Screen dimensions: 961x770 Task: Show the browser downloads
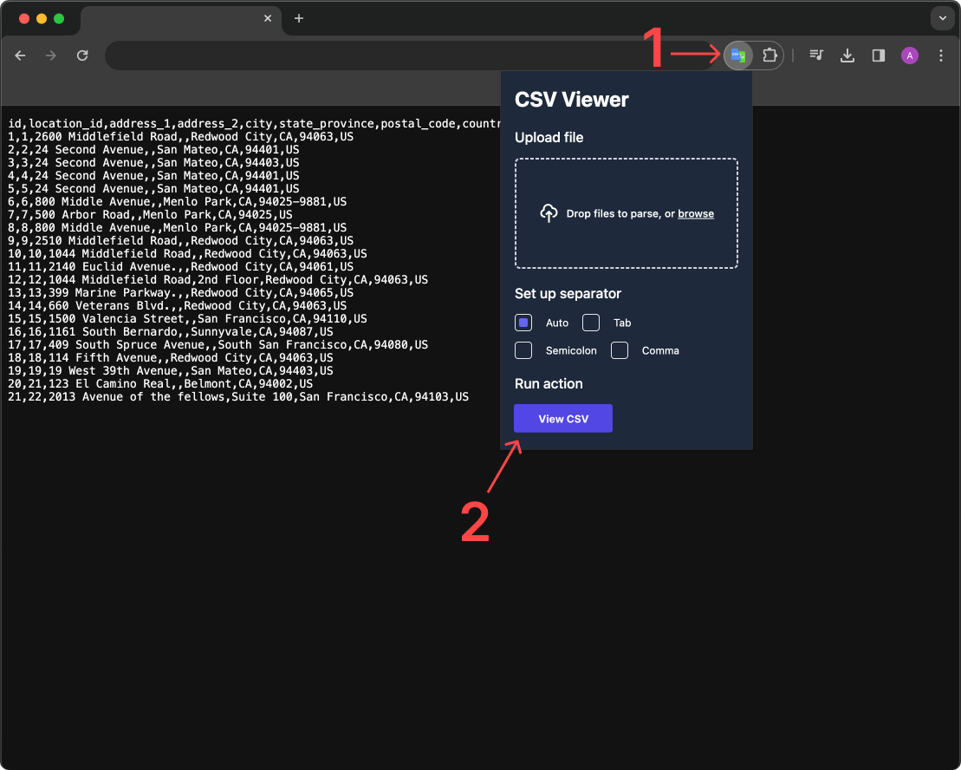847,55
